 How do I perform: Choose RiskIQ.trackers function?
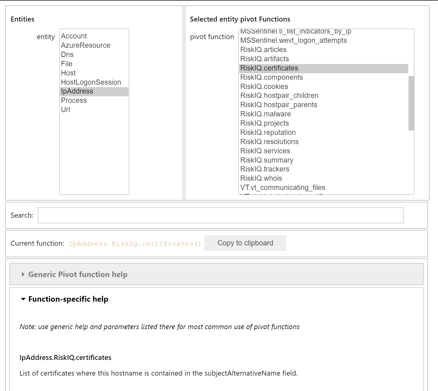tap(324, 169)
